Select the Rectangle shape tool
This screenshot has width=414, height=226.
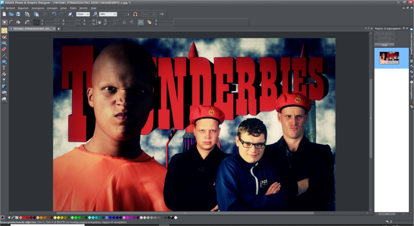point(4,61)
